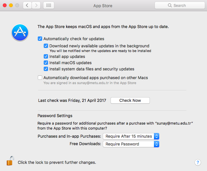Image resolution: width=207 pixels, height=171 pixels.
Task: Click the magnifying glass search icon
Action: click(x=170, y=5)
